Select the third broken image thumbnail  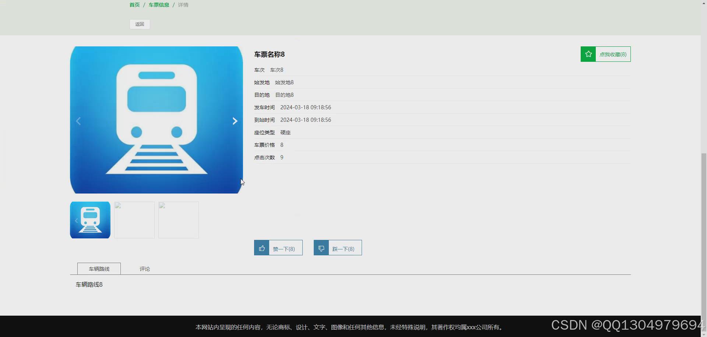point(179,220)
